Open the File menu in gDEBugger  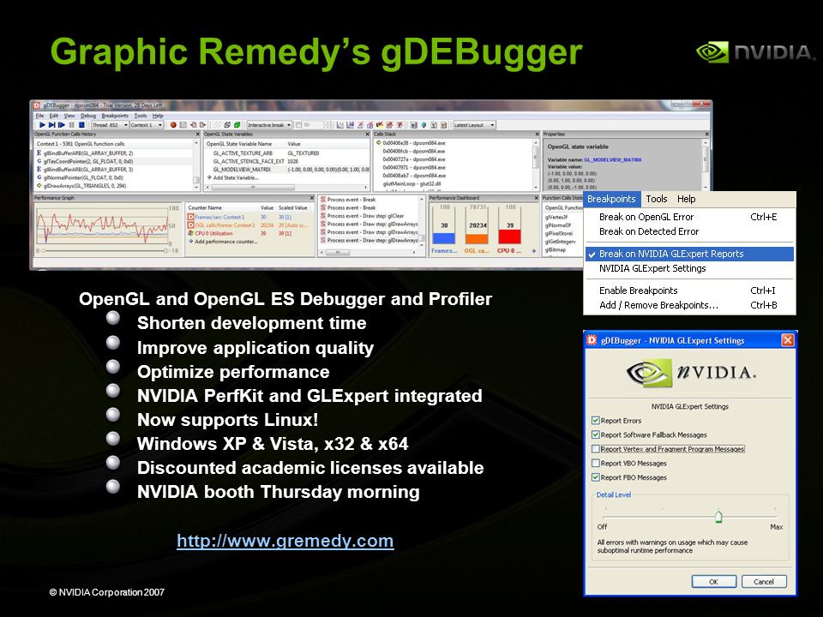(40, 116)
